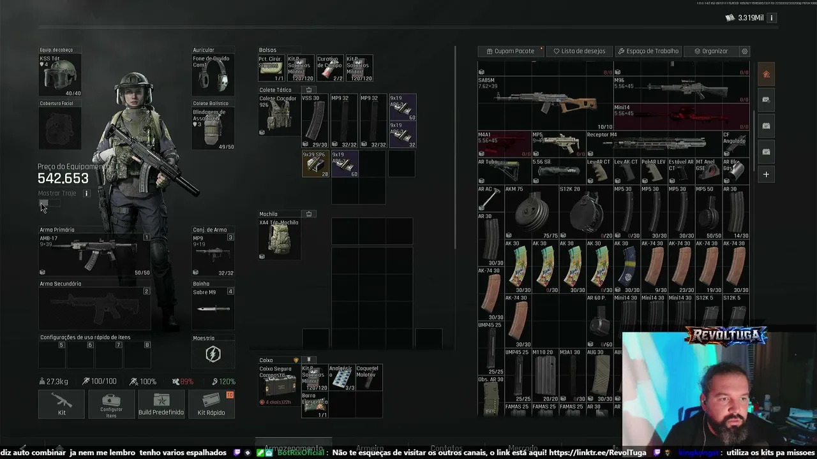
Task: Select the Caixa Segura Composta case
Action: coord(279,386)
